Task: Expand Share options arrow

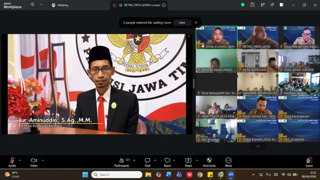Action: click(x=197, y=160)
